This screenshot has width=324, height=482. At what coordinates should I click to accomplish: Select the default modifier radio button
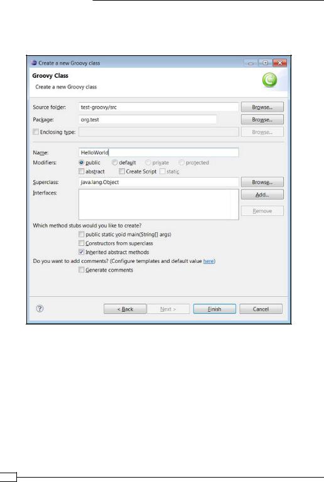click(x=115, y=163)
